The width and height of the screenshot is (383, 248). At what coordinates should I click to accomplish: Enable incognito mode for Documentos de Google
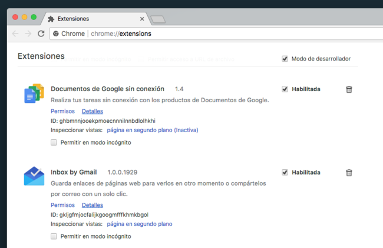tap(54, 143)
